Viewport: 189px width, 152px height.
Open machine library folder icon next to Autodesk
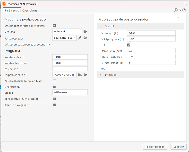(x=85, y=31)
